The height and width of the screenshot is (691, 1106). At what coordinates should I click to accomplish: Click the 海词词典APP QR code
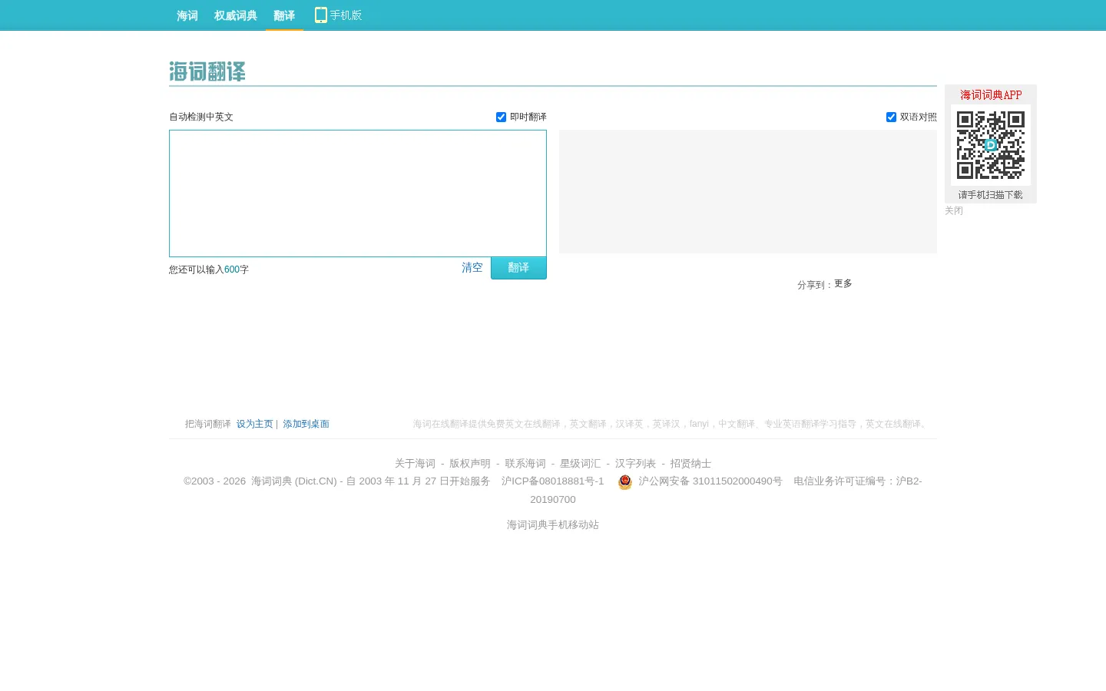pos(991,145)
